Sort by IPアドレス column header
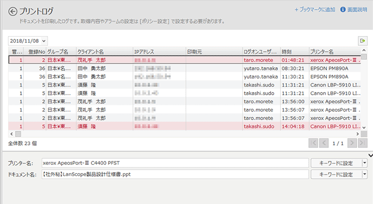 coord(159,52)
